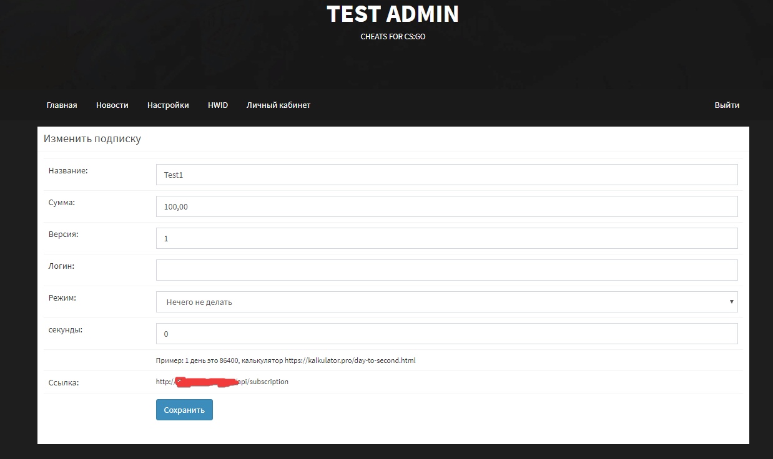The height and width of the screenshot is (459, 773).
Task: Click the TEST ADMIN site title
Action: 393,14
